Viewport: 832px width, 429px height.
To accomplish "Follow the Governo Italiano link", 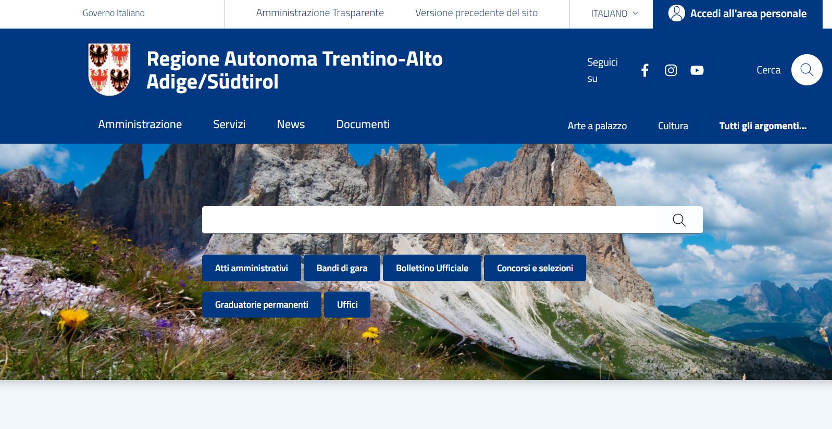I will 114,13.
